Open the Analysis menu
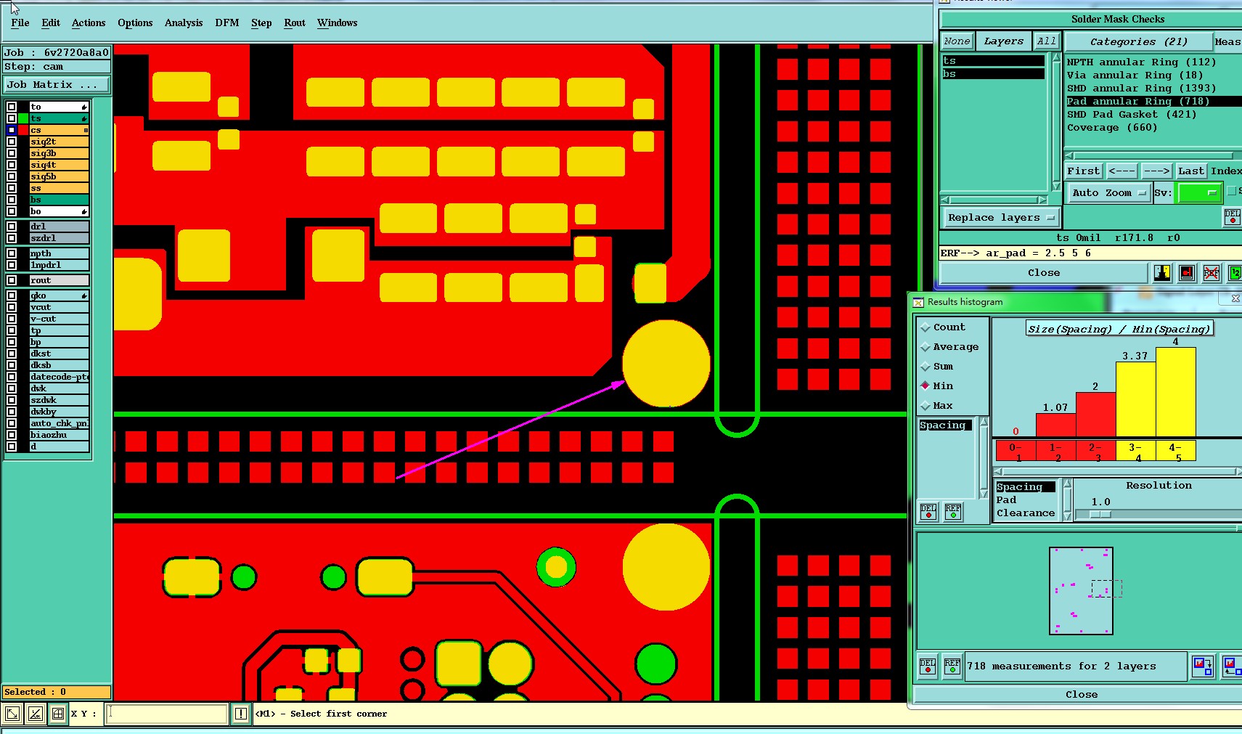 coord(184,23)
